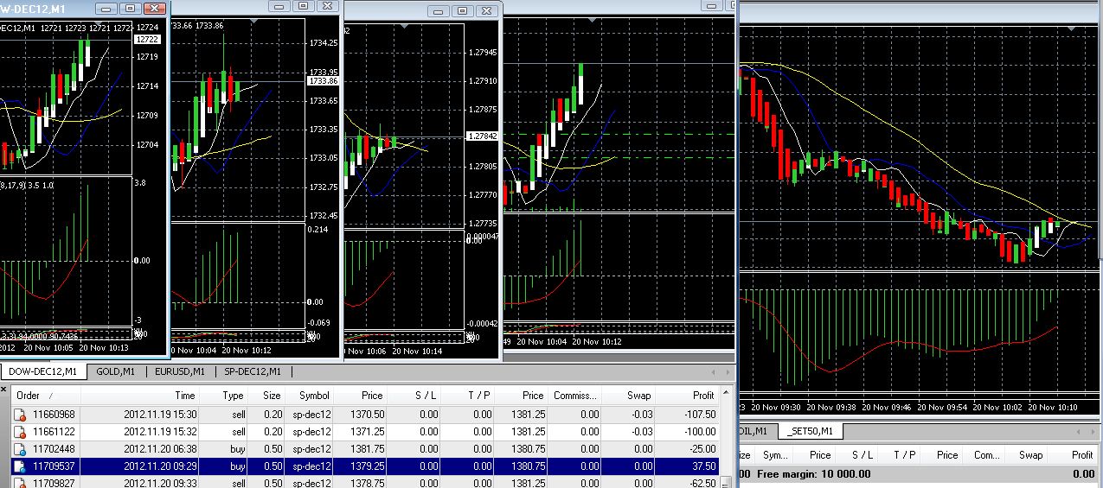Click the open price 1370.50

(366, 415)
